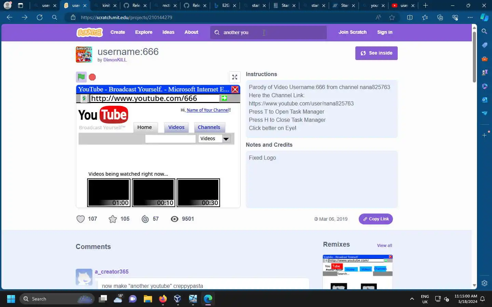This screenshot has width=492, height=307.
Task: Love this project with heart icon
Action: tap(81, 219)
